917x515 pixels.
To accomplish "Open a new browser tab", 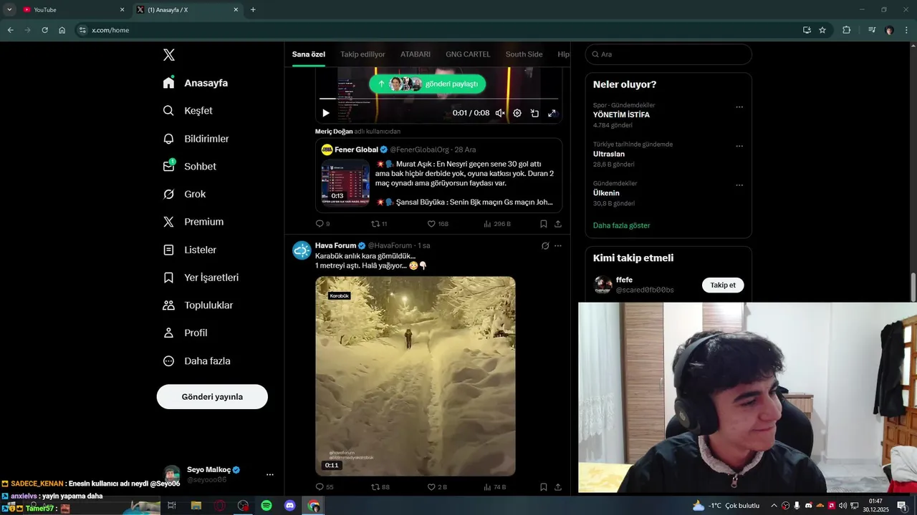I will [253, 10].
